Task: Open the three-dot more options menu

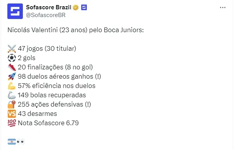Action: pyautogui.click(x=223, y=7)
